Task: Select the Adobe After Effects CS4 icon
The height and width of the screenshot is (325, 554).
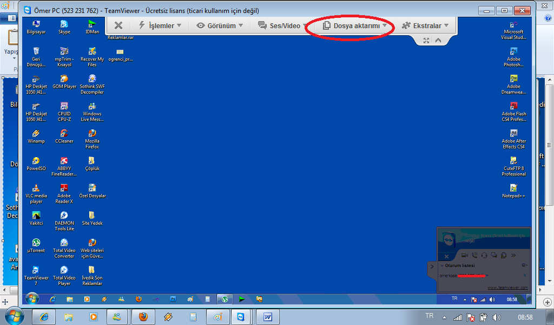Action: coord(514,139)
